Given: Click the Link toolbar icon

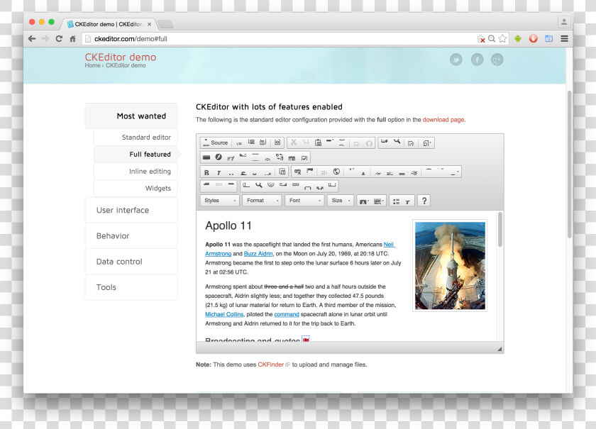Looking at the screenshot, I should (206, 186).
